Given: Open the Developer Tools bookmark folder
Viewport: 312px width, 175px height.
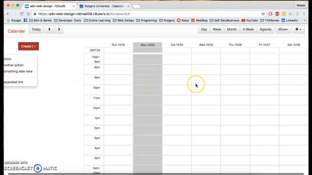Looking at the screenshot, I should click(67, 20).
